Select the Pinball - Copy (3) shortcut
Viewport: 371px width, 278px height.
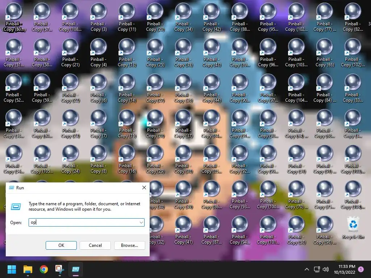tap(99, 17)
